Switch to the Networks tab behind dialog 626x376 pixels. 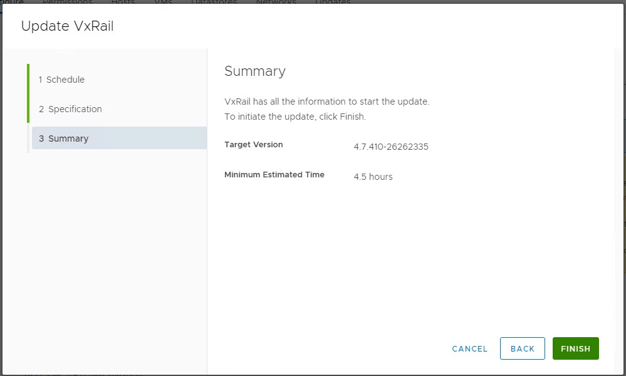tap(276, 2)
